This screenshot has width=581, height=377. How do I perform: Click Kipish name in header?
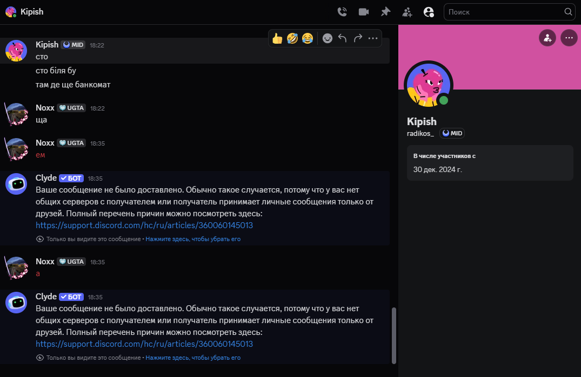[32, 12]
